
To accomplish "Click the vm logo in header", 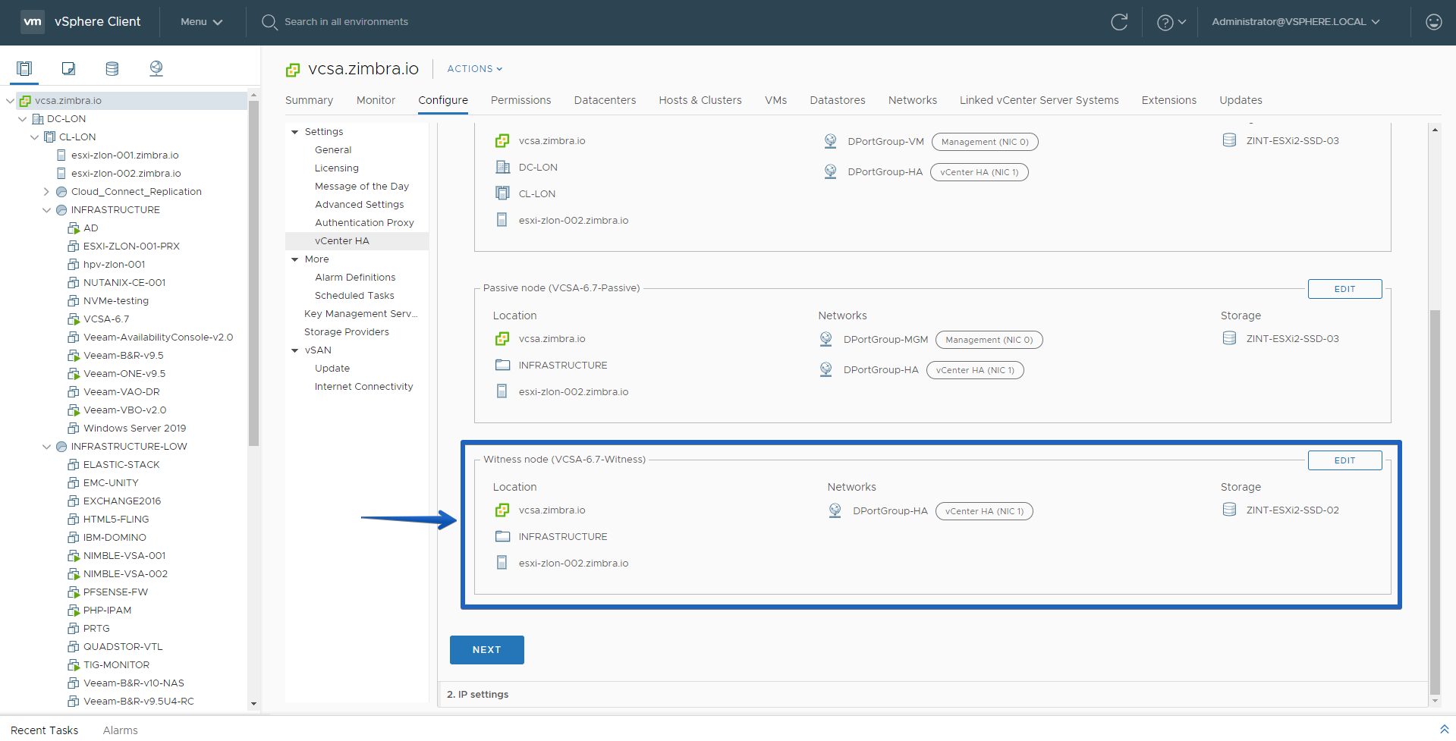I will pos(33,21).
